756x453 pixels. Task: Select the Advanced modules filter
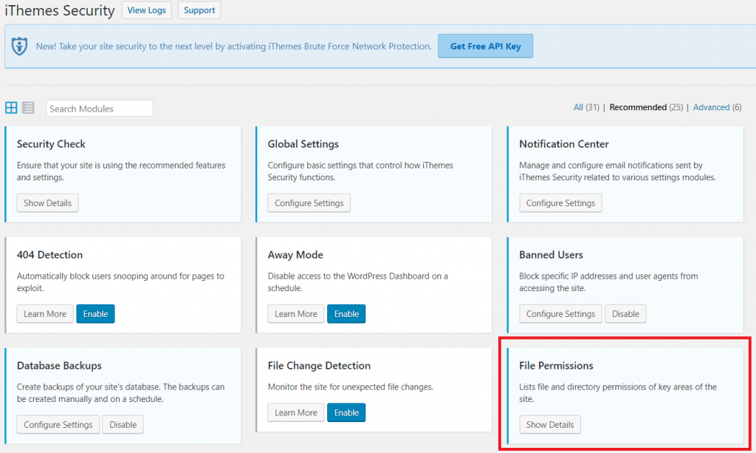tap(711, 107)
